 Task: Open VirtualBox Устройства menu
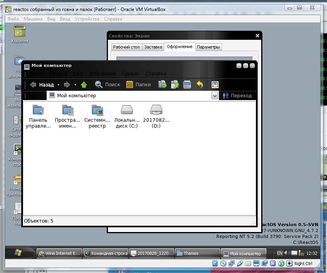pyautogui.click(x=87, y=19)
